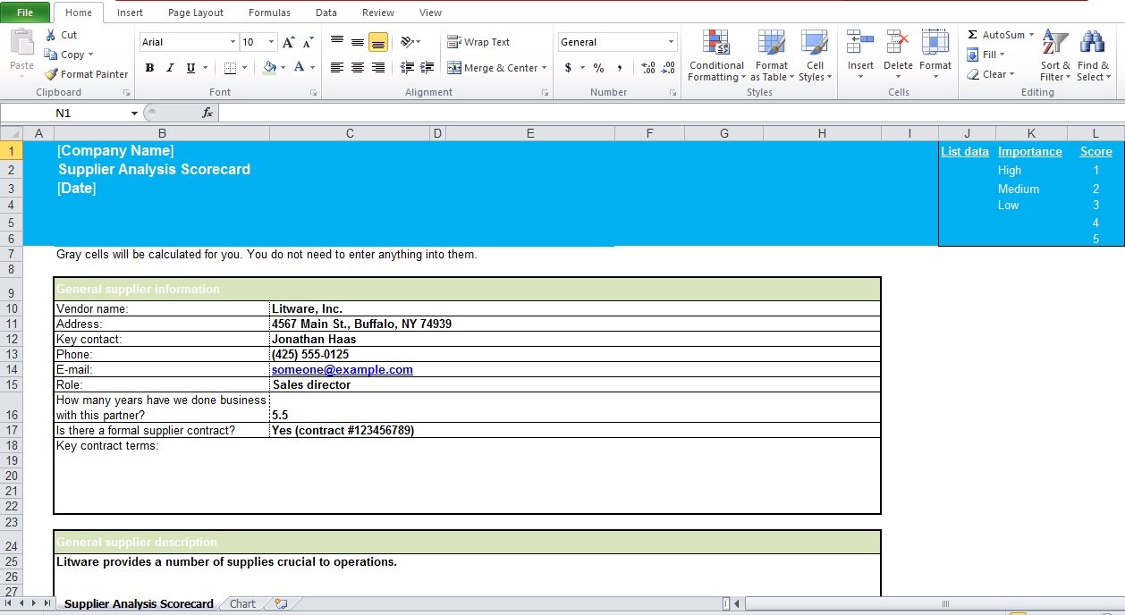This screenshot has width=1125, height=615.
Task: Toggle Merge & Center
Action: pyautogui.click(x=492, y=68)
